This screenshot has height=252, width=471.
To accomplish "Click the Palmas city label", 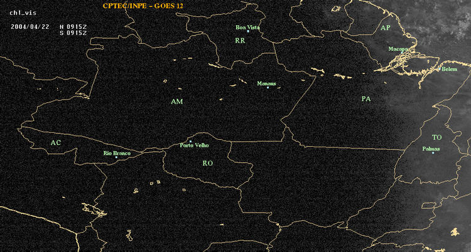I will [431, 149].
